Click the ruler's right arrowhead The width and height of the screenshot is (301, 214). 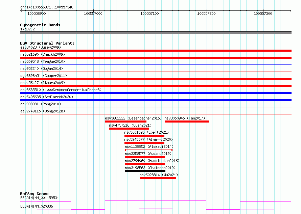291,10
